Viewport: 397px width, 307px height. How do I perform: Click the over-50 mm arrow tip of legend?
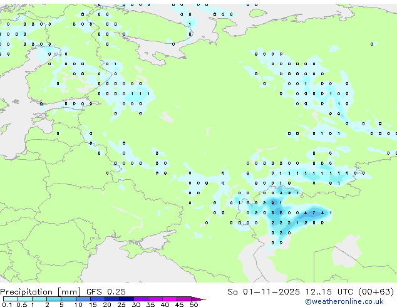198,299
